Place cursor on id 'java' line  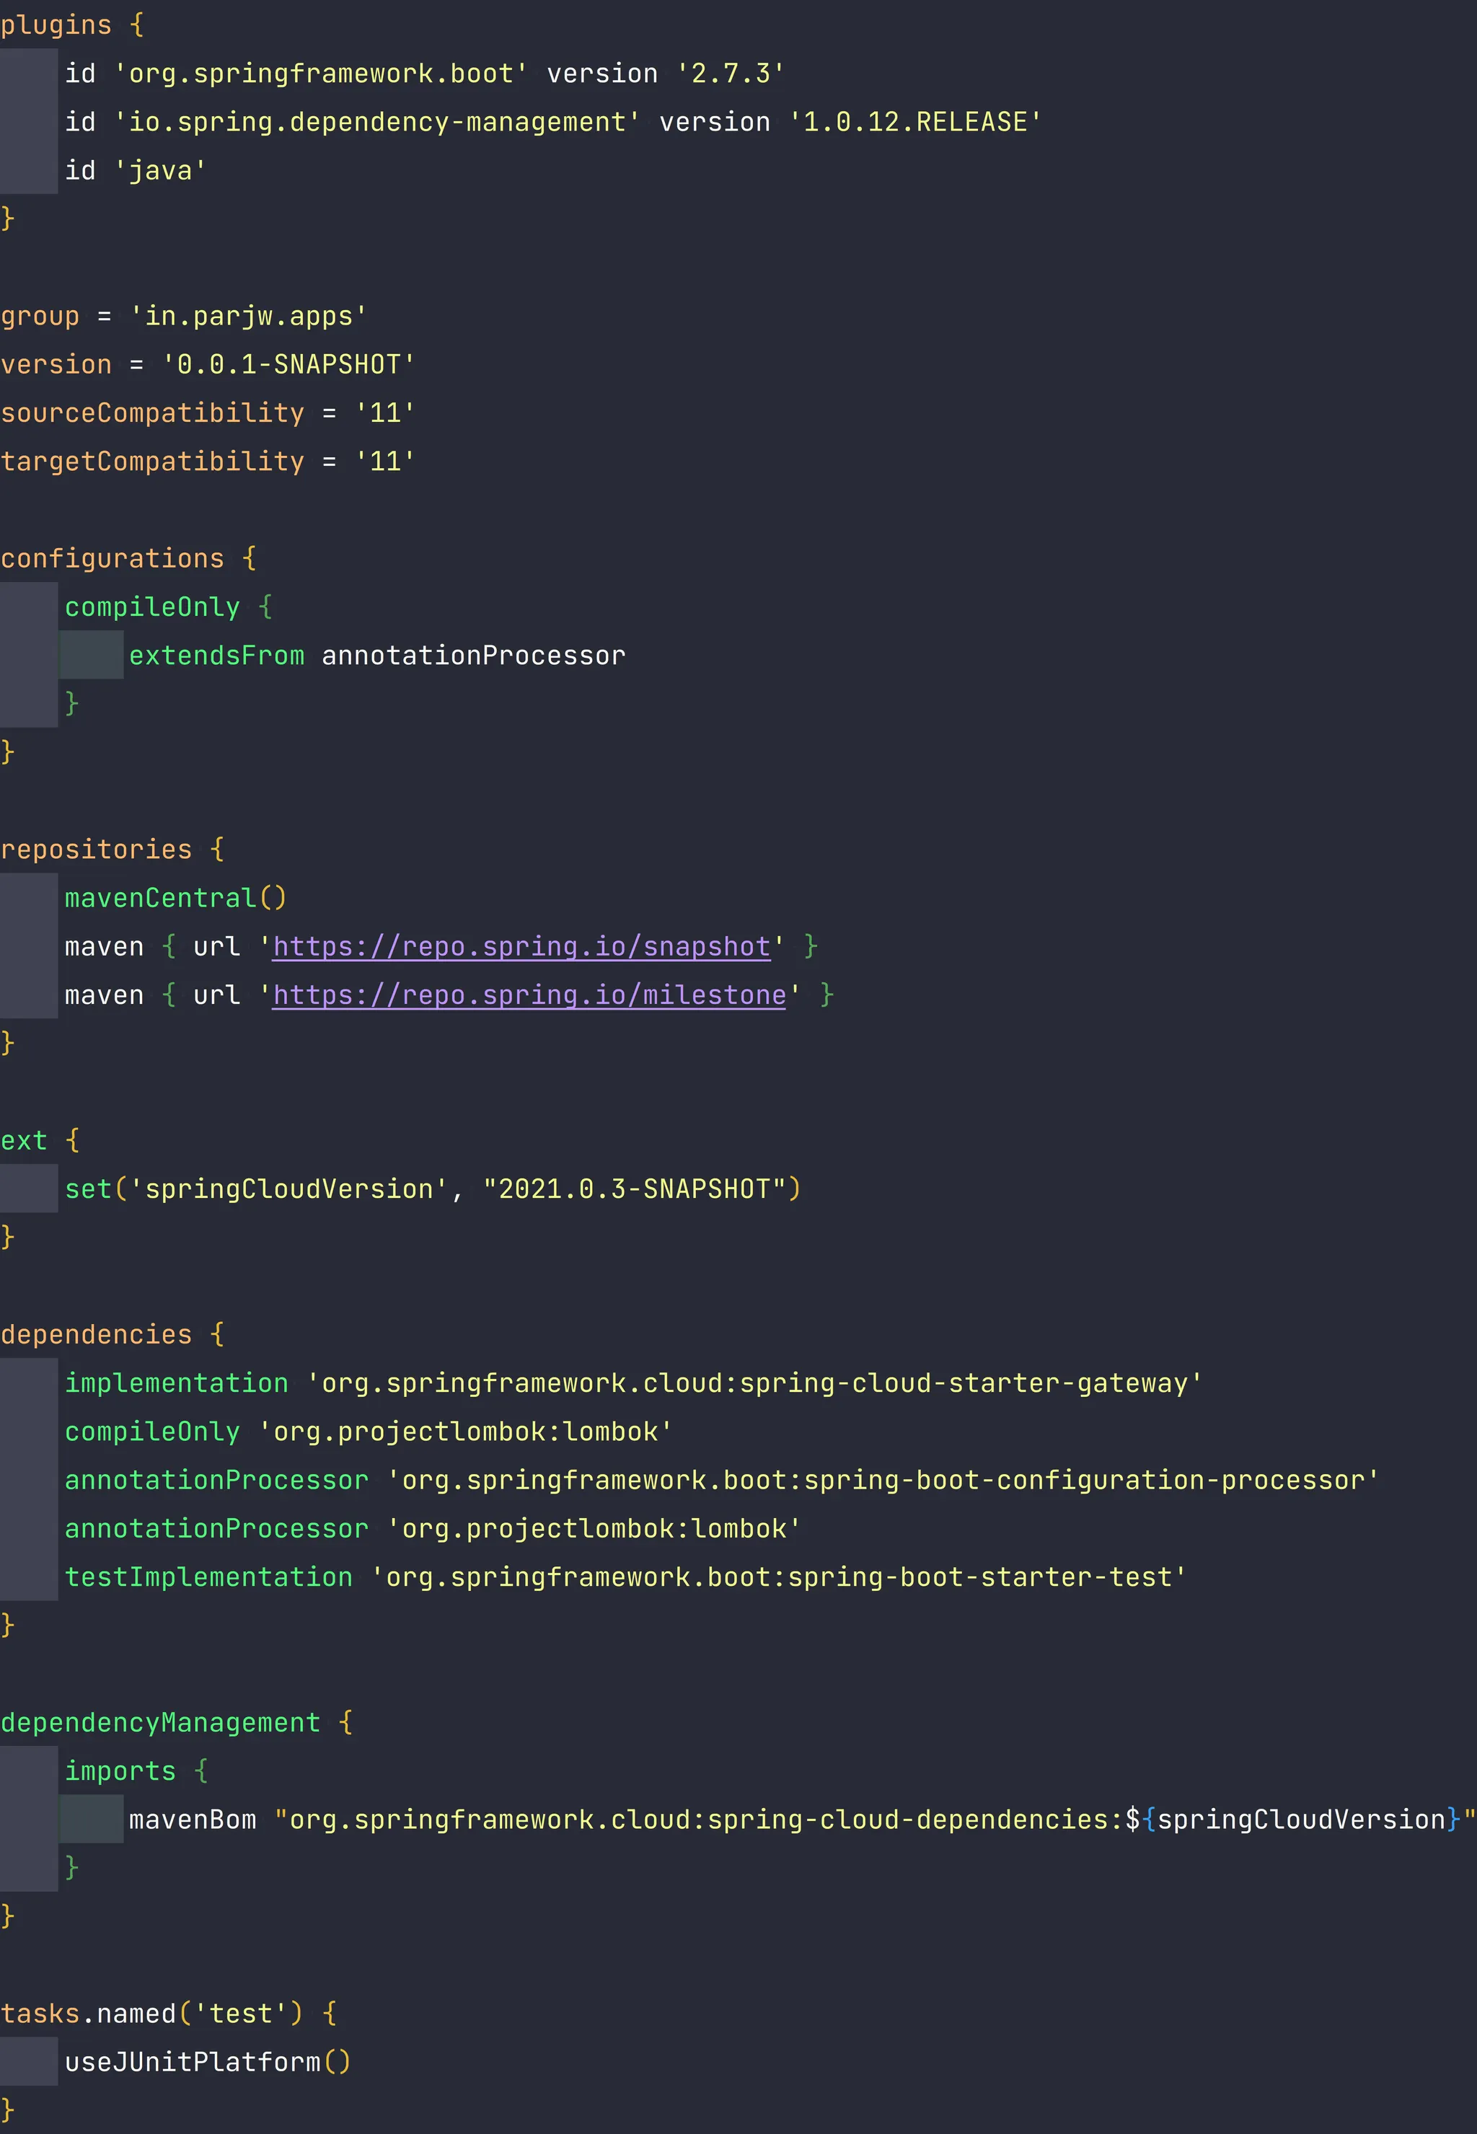pyautogui.click(x=135, y=170)
